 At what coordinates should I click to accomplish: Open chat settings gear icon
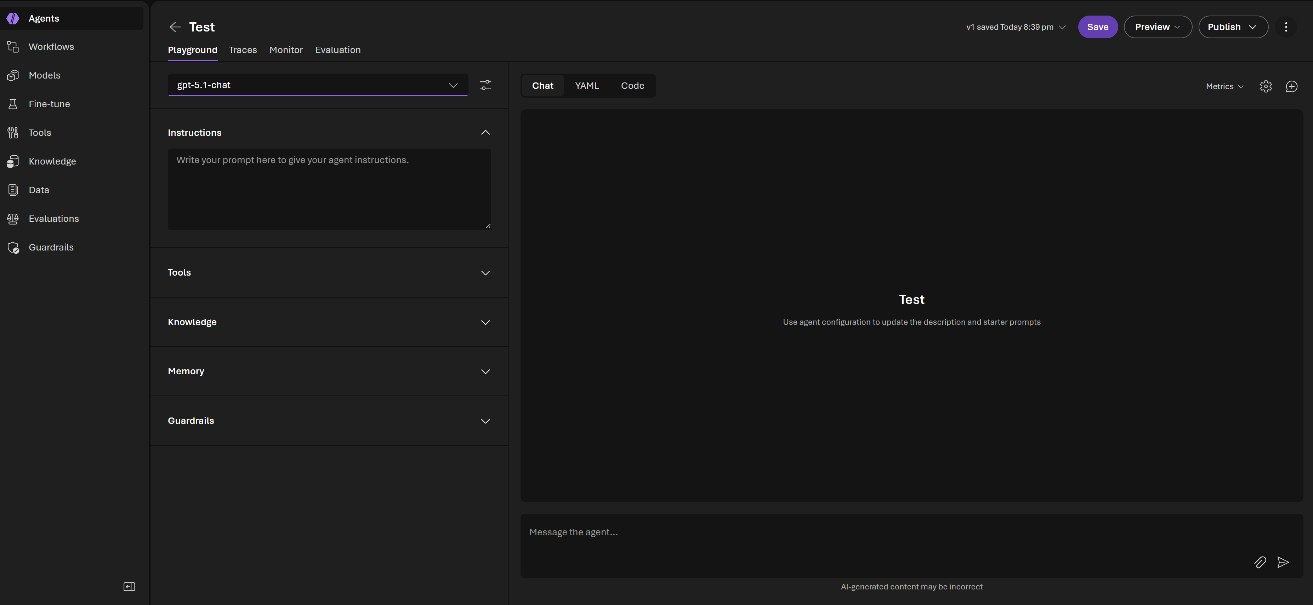point(1266,87)
